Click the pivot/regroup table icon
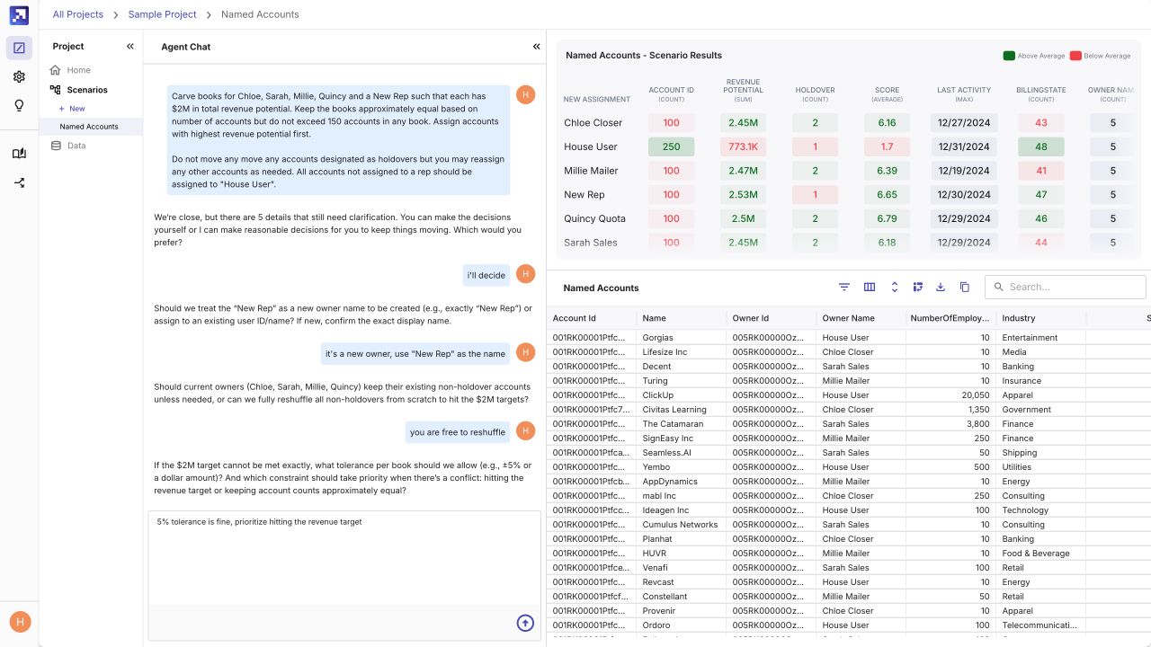 pos(918,287)
